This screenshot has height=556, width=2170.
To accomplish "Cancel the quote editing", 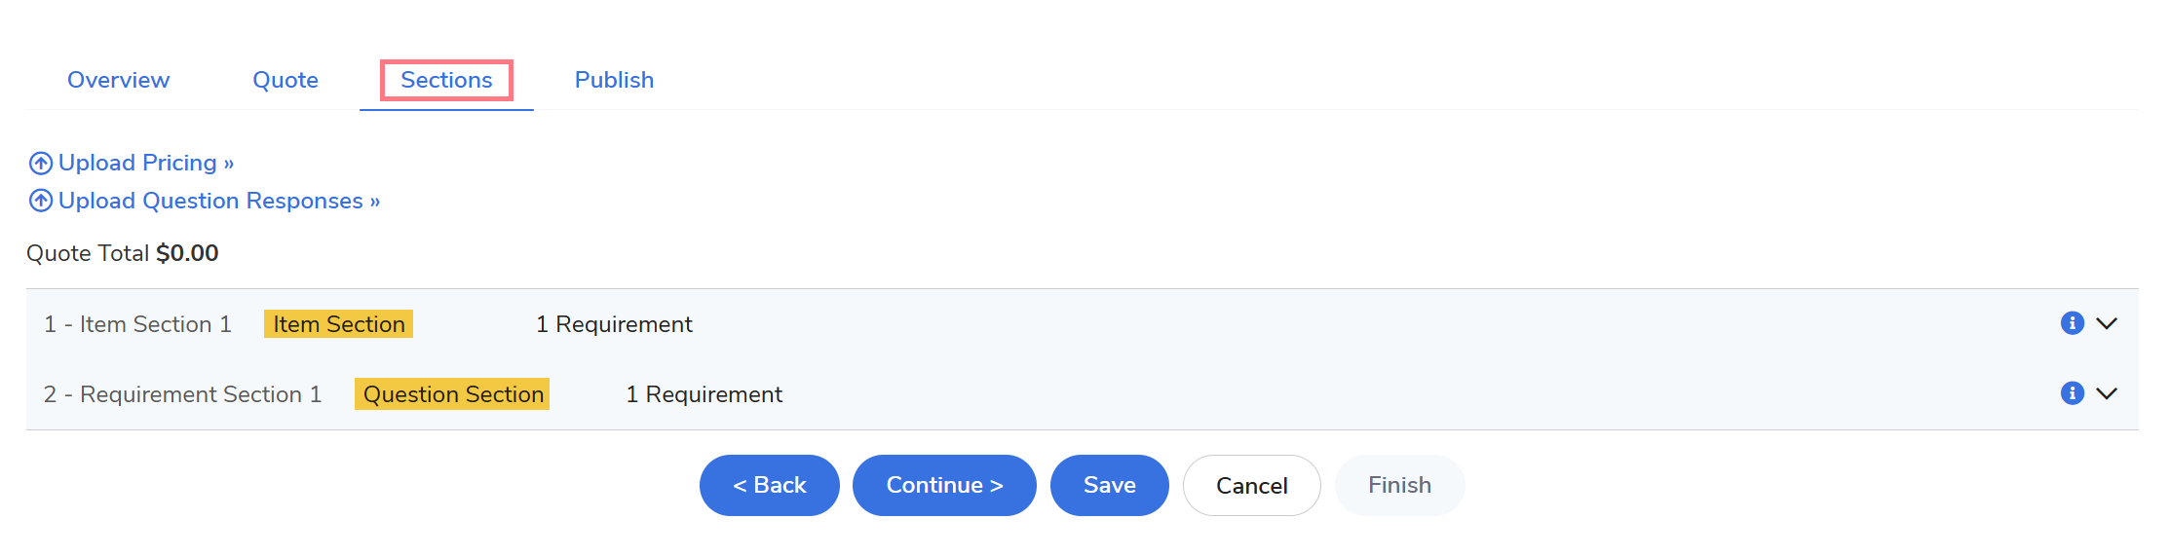I will pos(1252,485).
